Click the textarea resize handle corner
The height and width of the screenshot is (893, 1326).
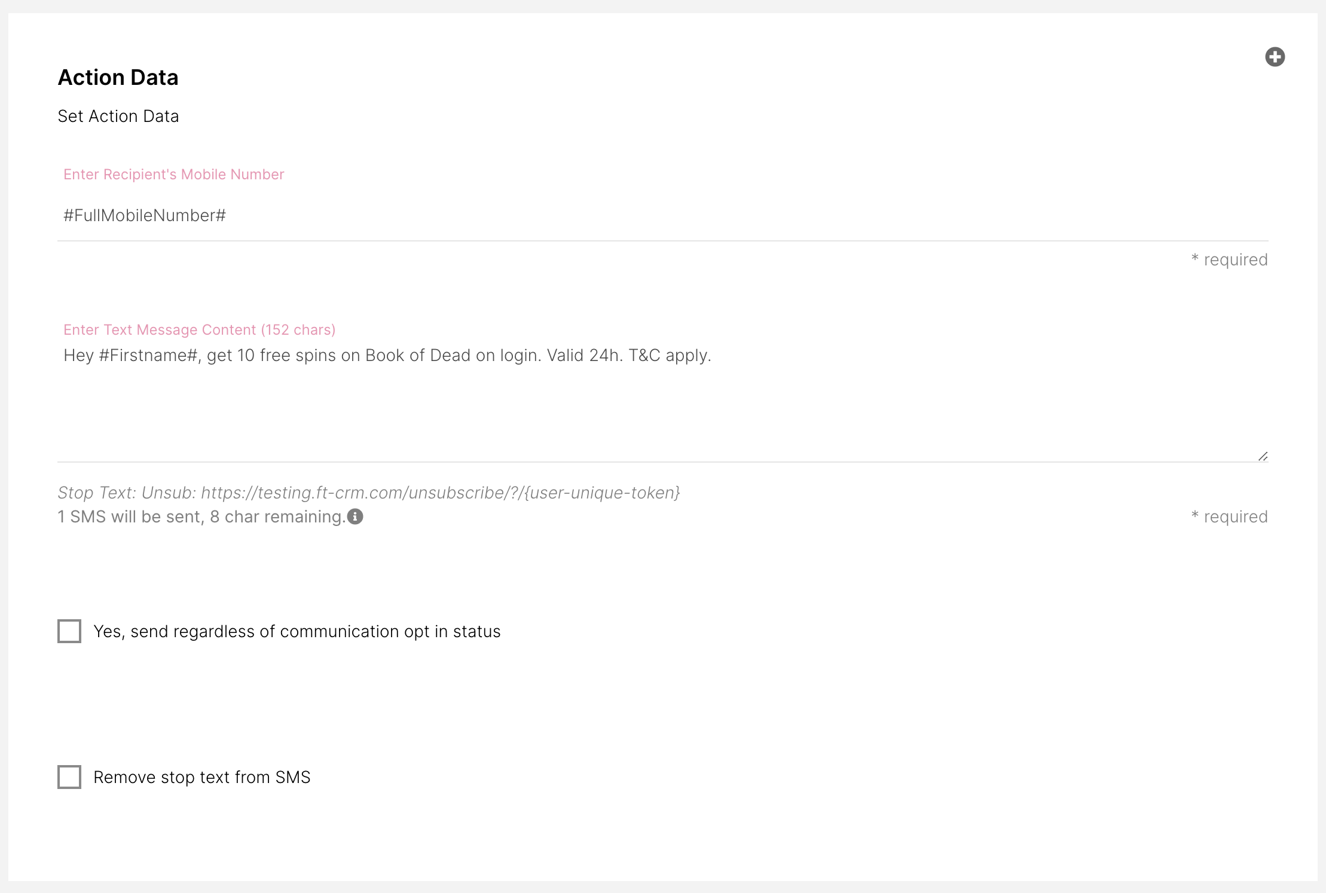click(x=1263, y=457)
